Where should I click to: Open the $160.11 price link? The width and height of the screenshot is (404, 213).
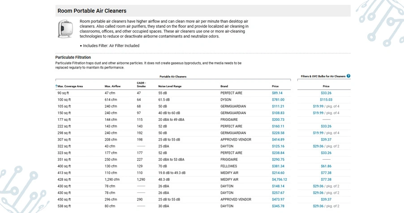[278, 127]
